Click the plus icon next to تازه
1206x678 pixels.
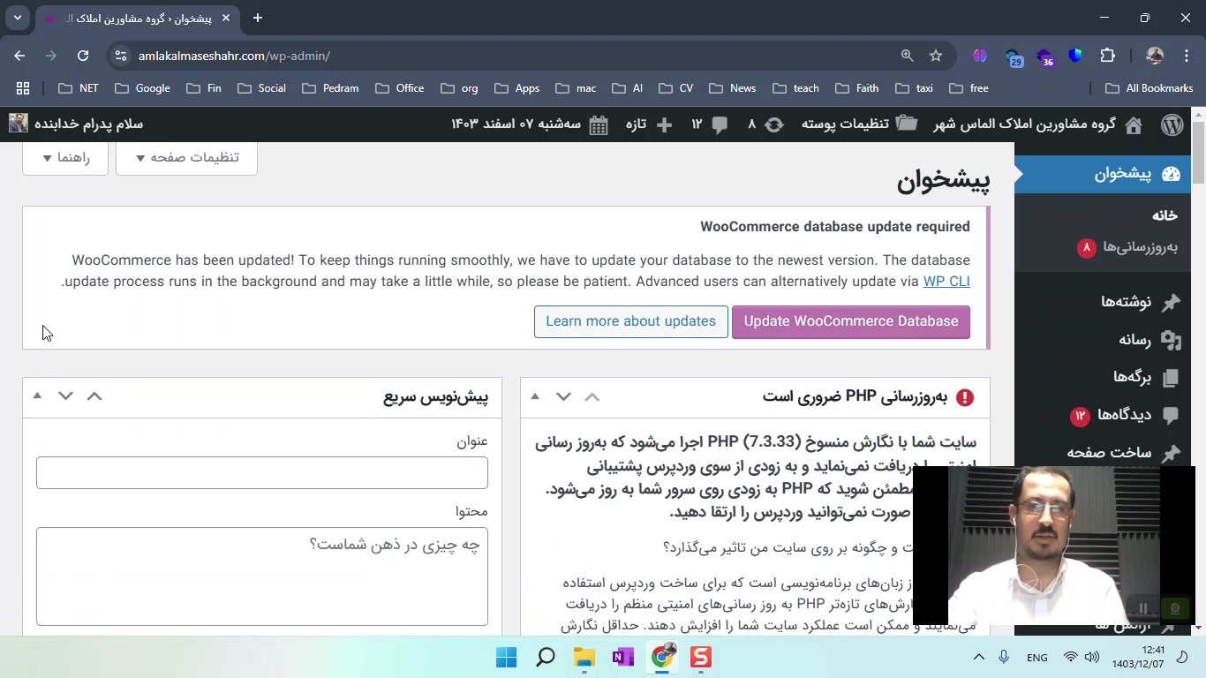pyautogui.click(x=664, y=124)
